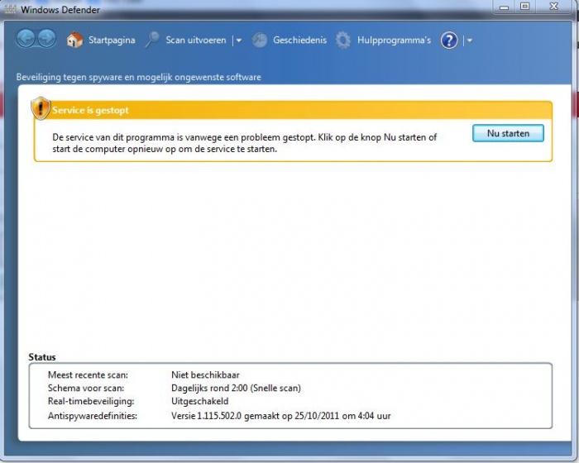The image size is (579, 463).
Task: Click the 'Real-timebeveiliging:' label
Action: tap(91, 401)
